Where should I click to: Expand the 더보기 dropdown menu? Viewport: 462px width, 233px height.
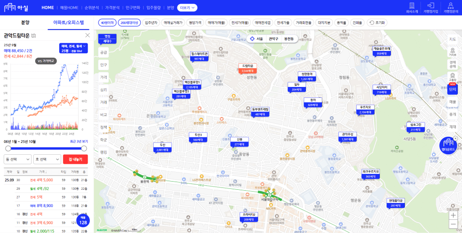(x=187, y=8)
